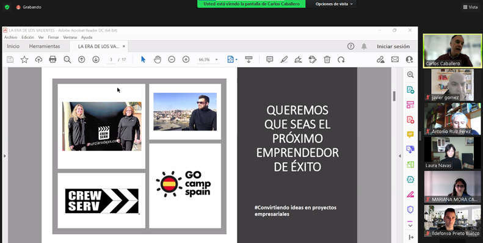Open the Ver menu
This screenshot has height=243, width=483.
pos(41,37)
